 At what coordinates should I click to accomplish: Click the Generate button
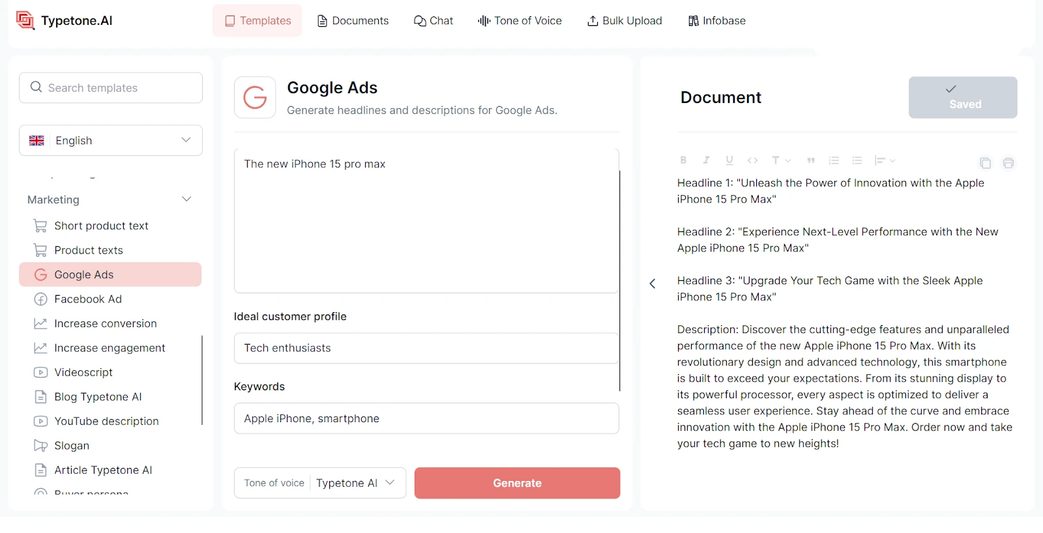pos(518,483)
